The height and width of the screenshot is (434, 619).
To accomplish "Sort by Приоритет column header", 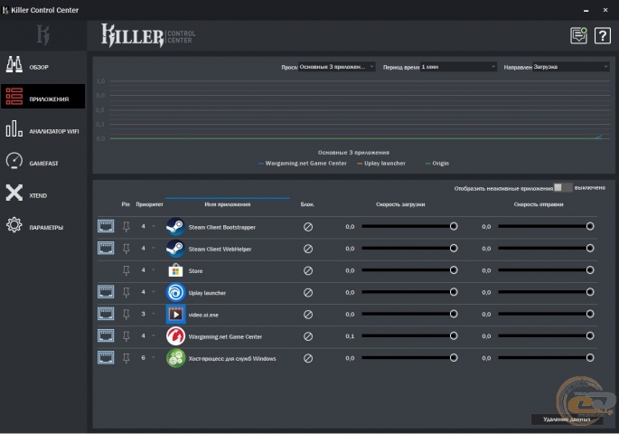I will [149, 204].
